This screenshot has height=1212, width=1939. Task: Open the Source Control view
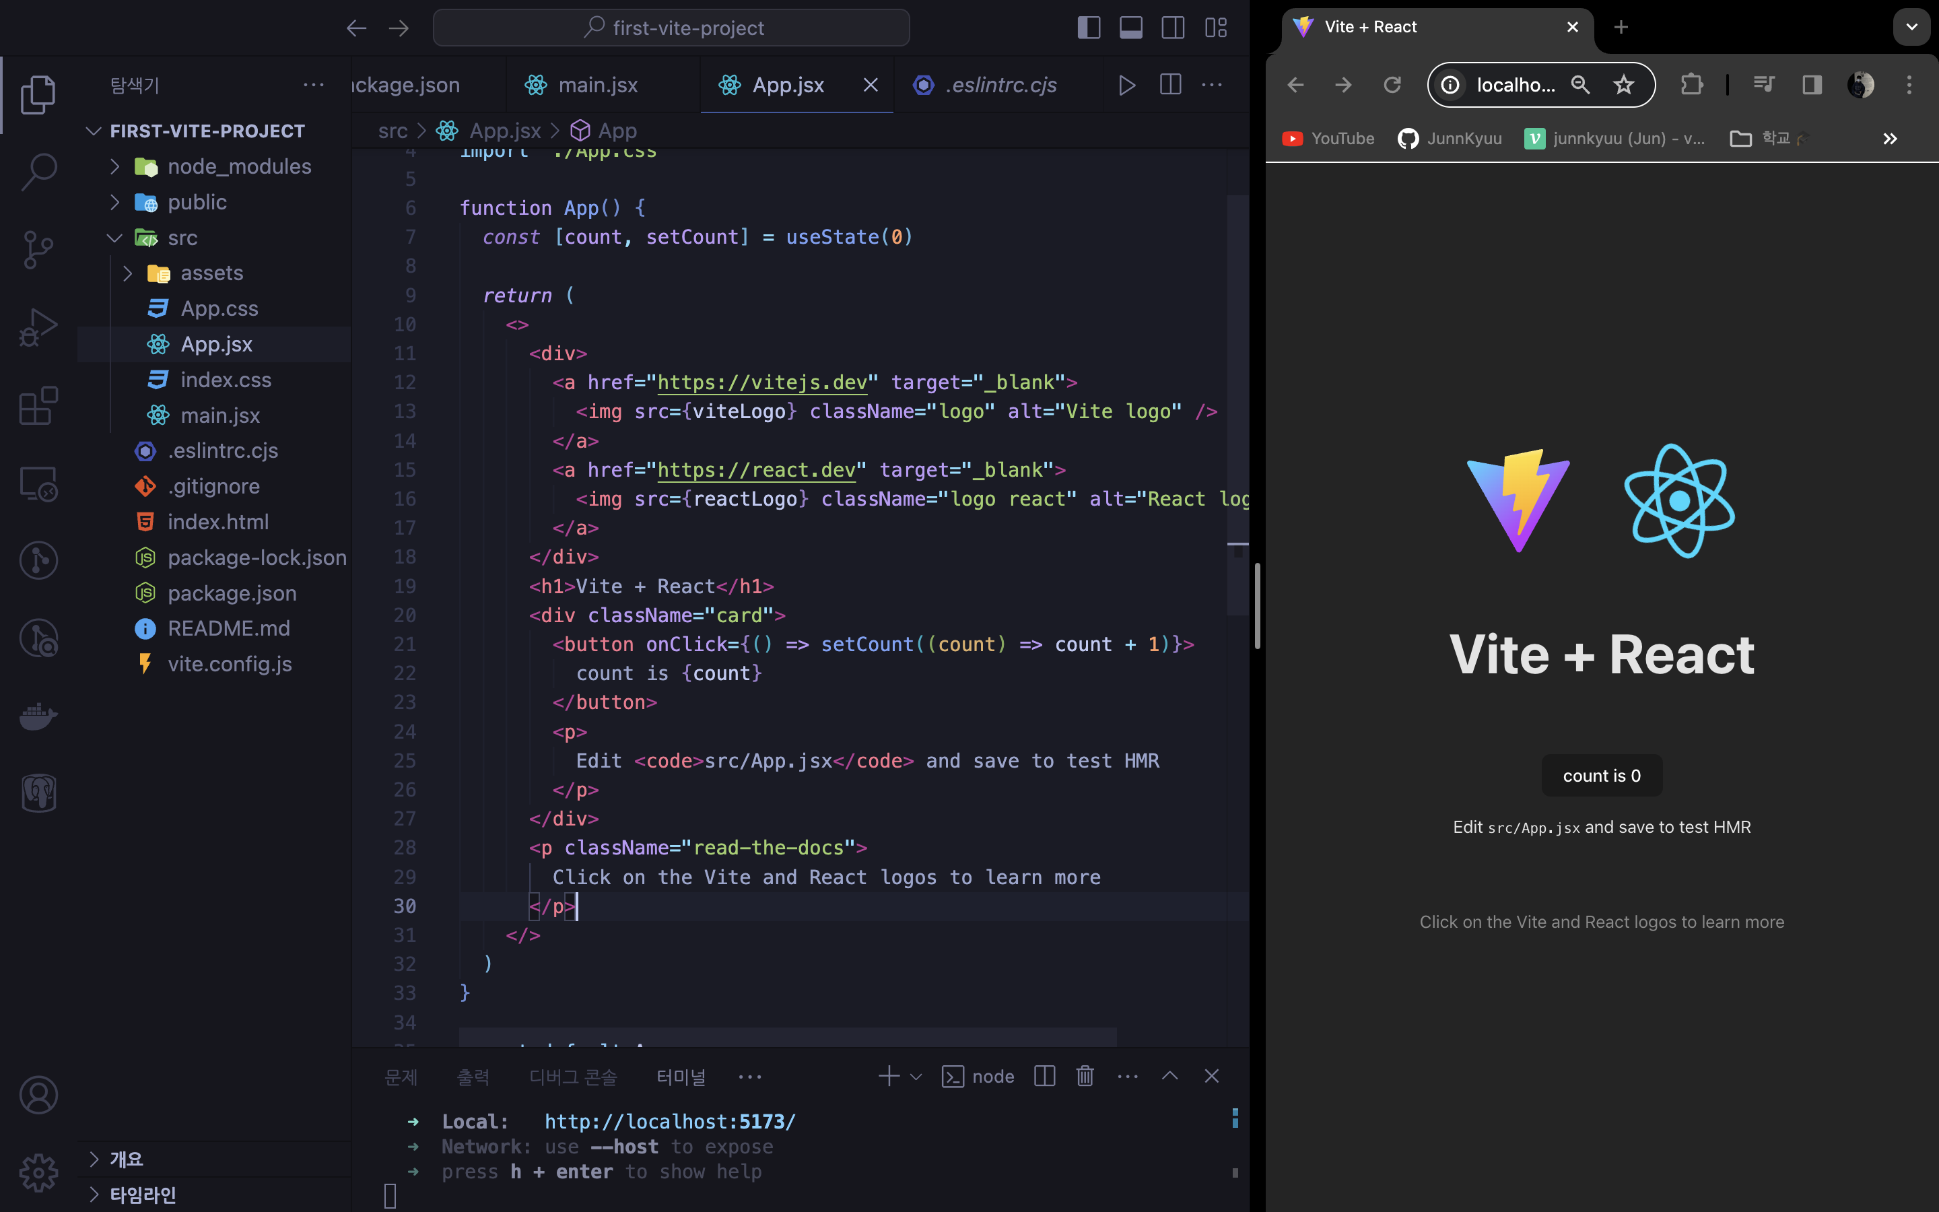point(38,249)
